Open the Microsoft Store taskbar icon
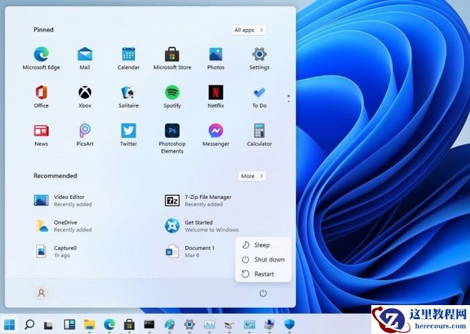 pyautogui.click(x=129, y=324)
